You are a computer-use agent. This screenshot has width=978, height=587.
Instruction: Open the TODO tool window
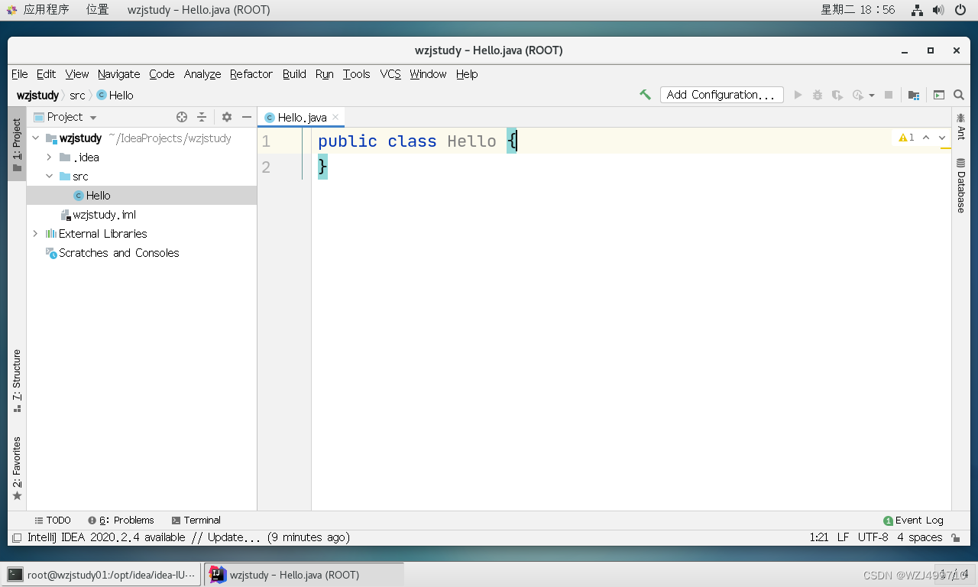point(53,520)
